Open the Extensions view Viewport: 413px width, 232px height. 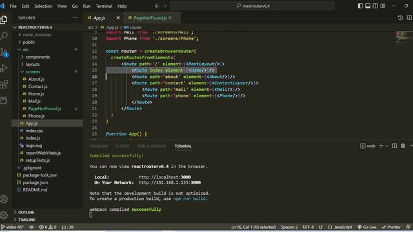coord(4,84)
